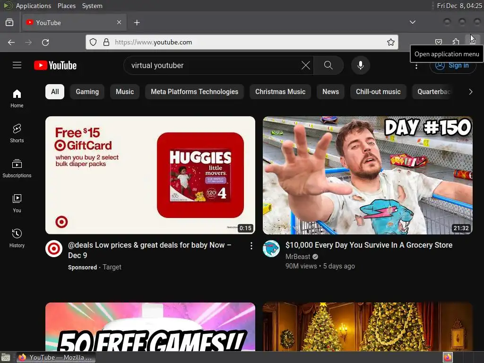The width and height of the screenshot is (484, 363).
Task: Search with your voice microphone
Action: (x=361, y=65)
